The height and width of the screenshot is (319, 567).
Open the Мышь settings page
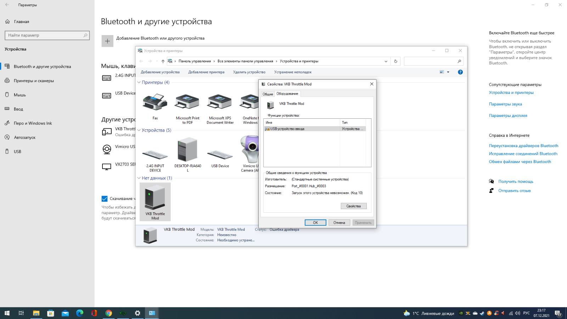coord(20,95)
